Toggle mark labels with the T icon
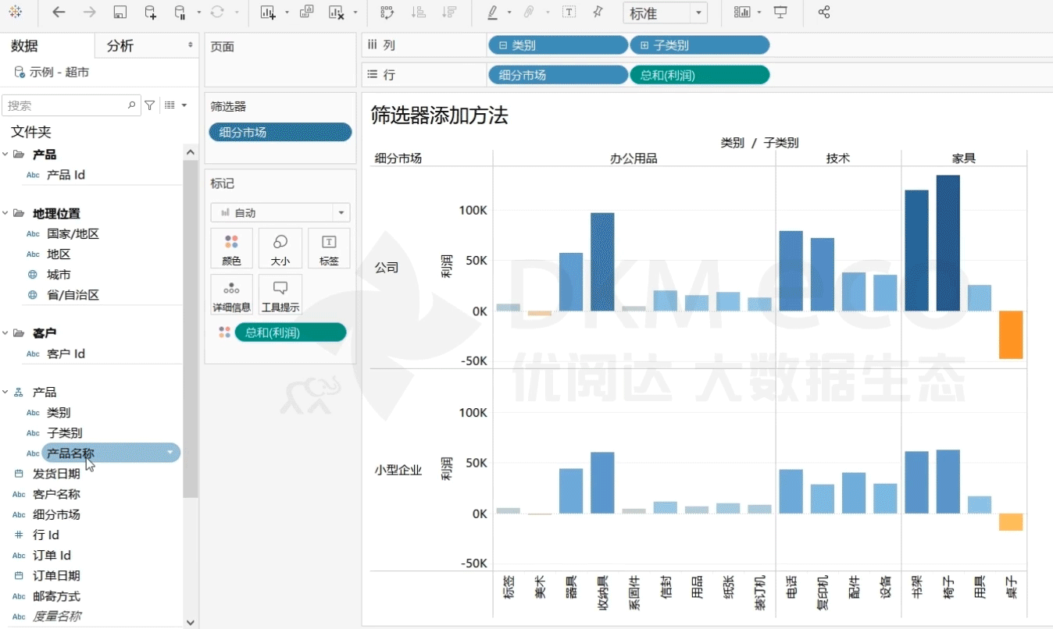This screenshot has width=1053, height=629. [x=569, y=12]
